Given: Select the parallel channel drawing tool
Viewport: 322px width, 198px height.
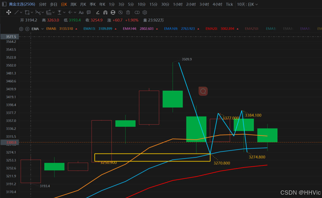Looking at the screenshot, I should point(49,12).
